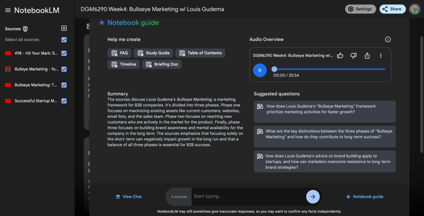Image resolution: width=424 pixels, height=216 pixels.
Task: Uncheck the Successful Startup M... source
Action: tap(64, 101)
